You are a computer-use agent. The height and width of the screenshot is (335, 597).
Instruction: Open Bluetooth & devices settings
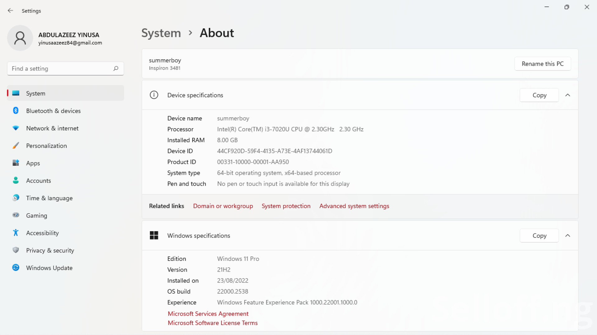pos(65,111)
